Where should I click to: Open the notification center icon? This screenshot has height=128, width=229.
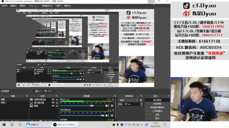(x=165, y=125)
